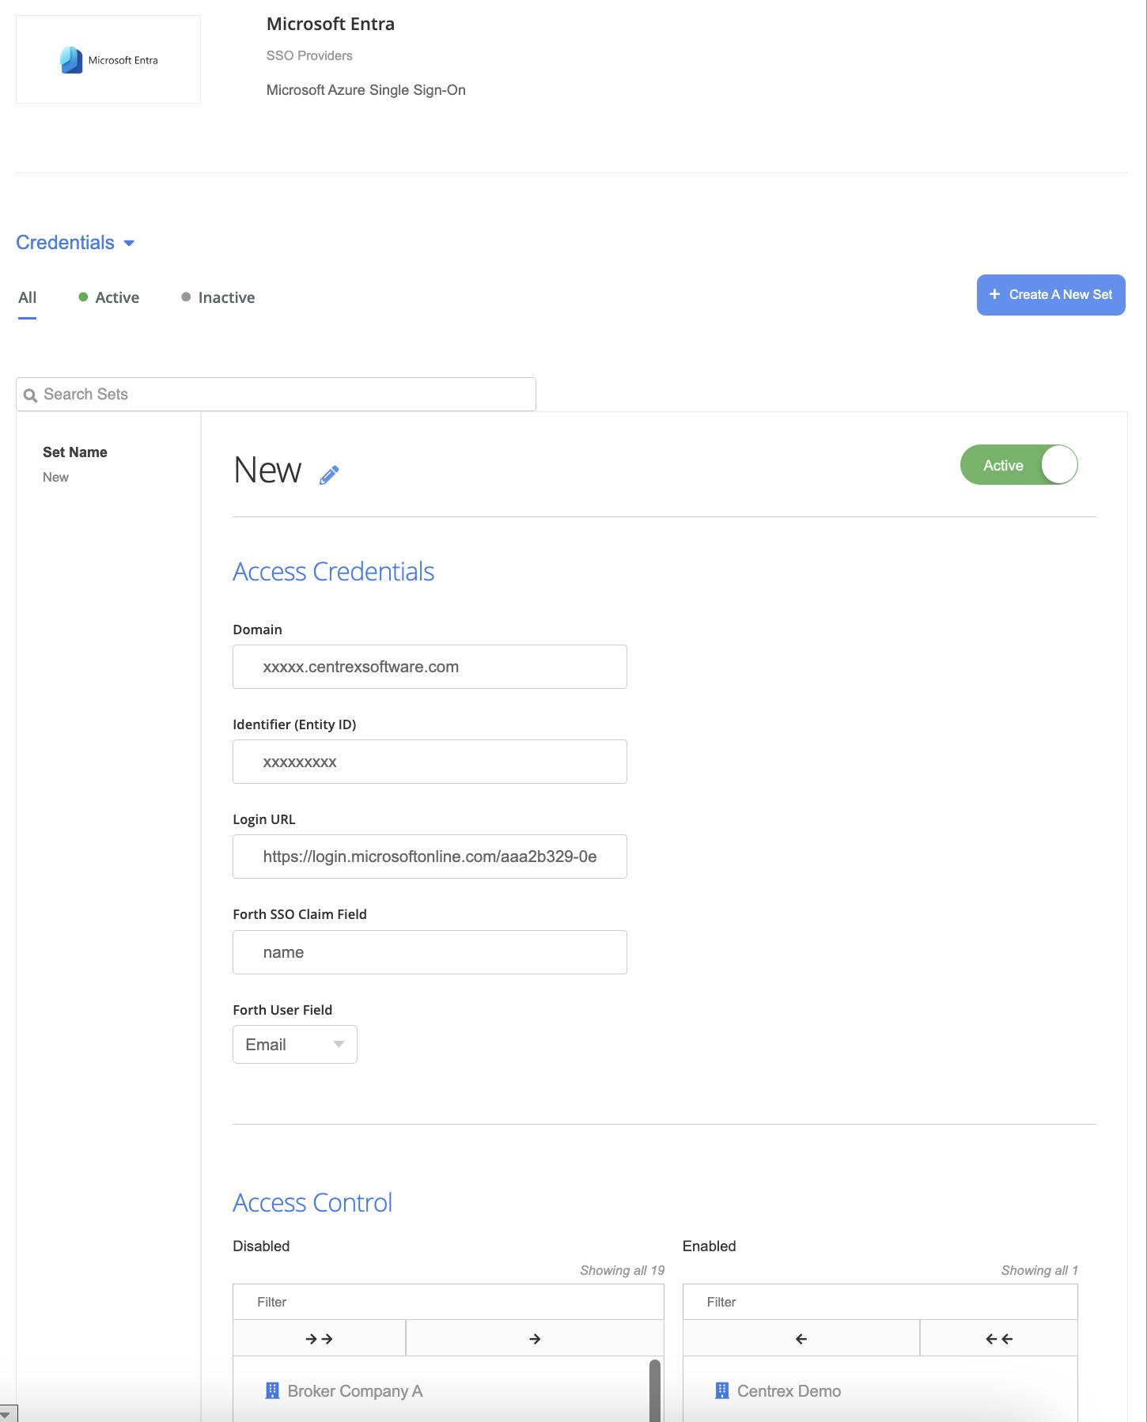Click the small arrow at bottom-left corner
Image resolution: width=1147 pixels, height=1422 pixels.
tap(7, 1414)
